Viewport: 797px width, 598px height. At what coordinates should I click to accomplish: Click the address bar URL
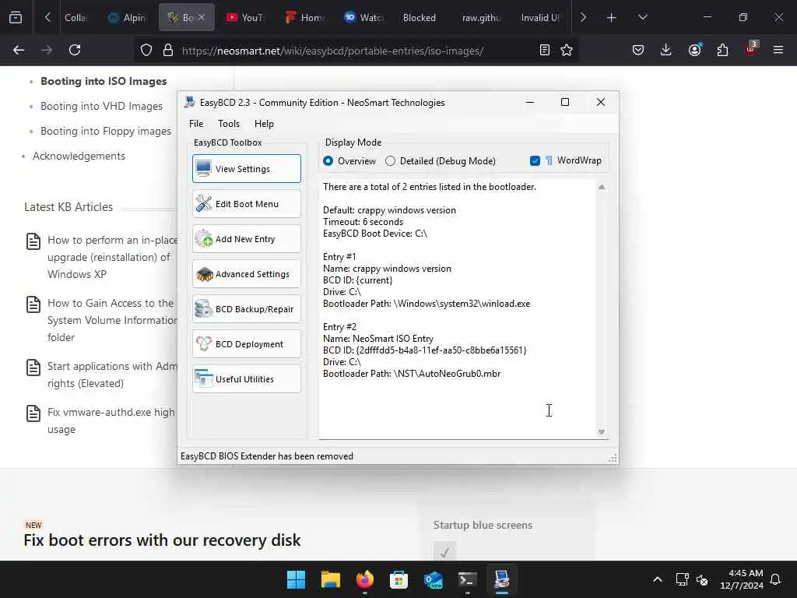[332, 51]
